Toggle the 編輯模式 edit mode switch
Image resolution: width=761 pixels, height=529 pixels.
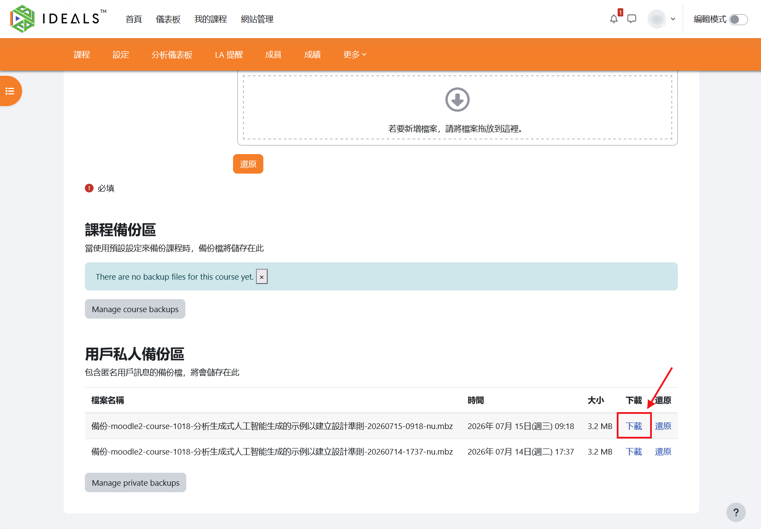tap(738, 19)
